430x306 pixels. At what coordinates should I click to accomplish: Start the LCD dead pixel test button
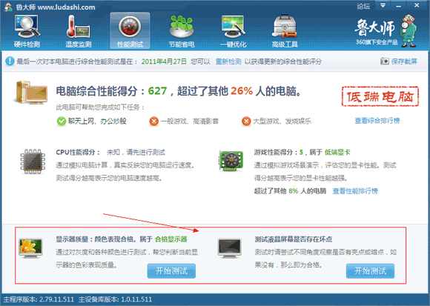pos(370,271)
